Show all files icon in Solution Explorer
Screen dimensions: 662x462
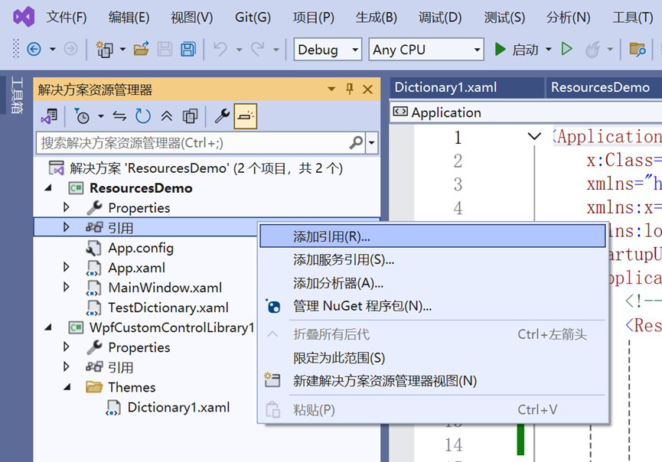[x=190, y=116]
